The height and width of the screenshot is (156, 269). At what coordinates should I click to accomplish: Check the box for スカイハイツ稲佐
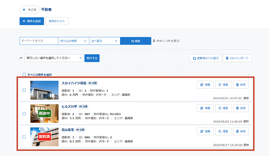tap(24, 90)
